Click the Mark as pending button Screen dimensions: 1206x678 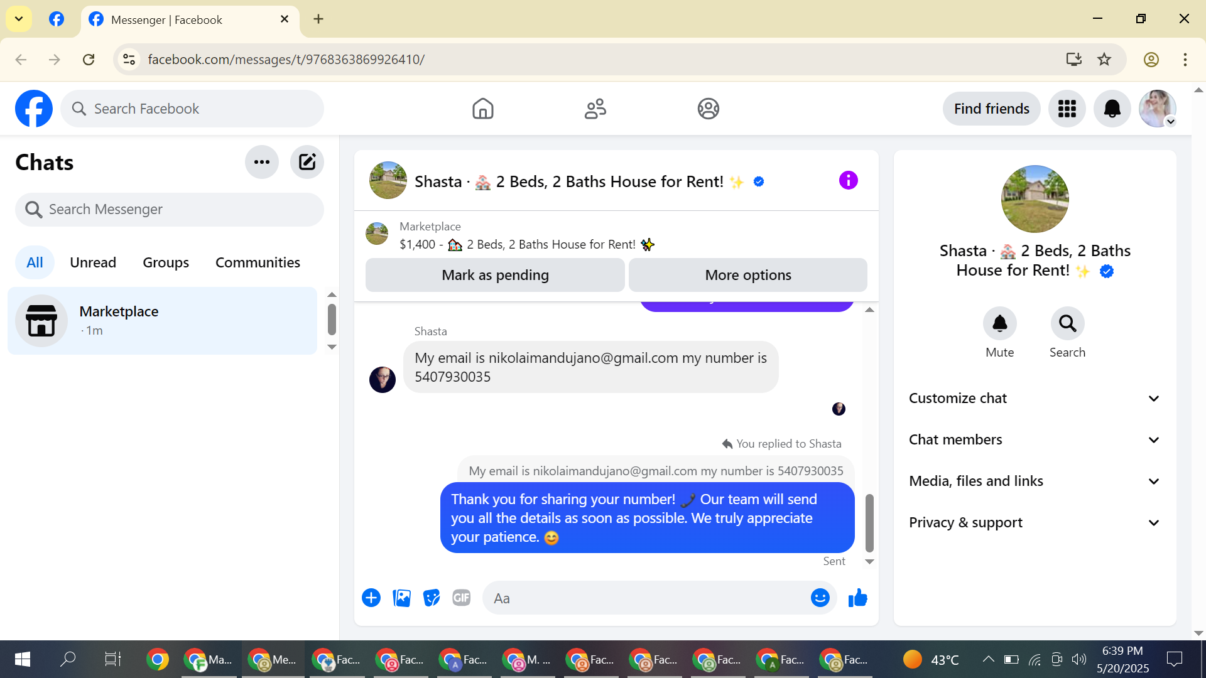pyautogui.click(x=495, y=275)
